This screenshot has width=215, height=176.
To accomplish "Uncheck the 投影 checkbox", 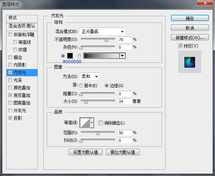I will click(10, 118).
